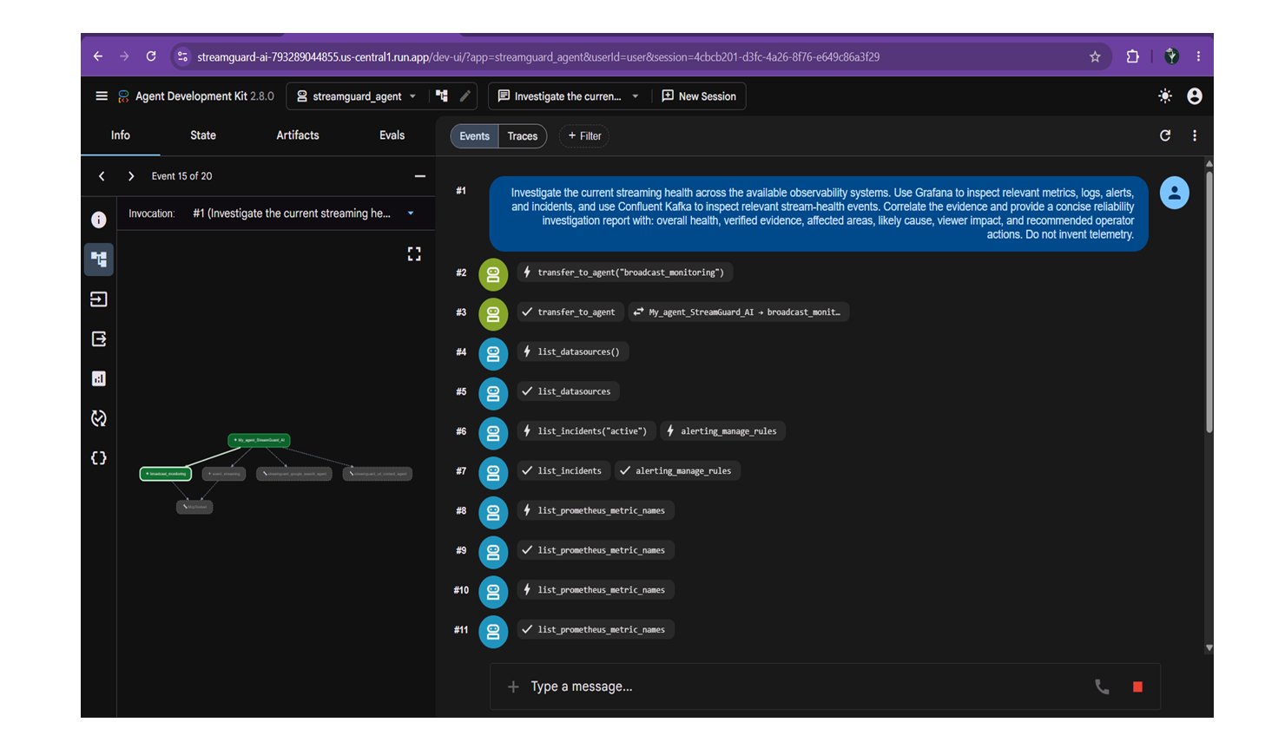The width and height of the screenshot is (1265, 742).
Task: Add a Filter to events
Action: coord(584,136)
